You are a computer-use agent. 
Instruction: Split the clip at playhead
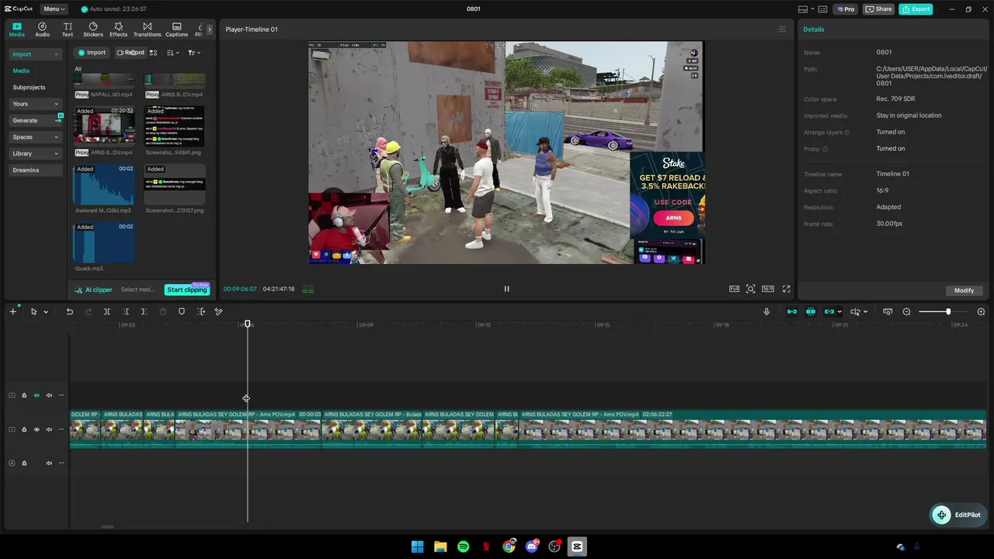click(107, 311)
